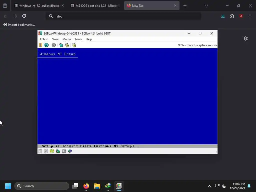Click the 'Windows NT Setup' heading text
The width and height of the screenshot is (256, 192).
tap(57, 54)
